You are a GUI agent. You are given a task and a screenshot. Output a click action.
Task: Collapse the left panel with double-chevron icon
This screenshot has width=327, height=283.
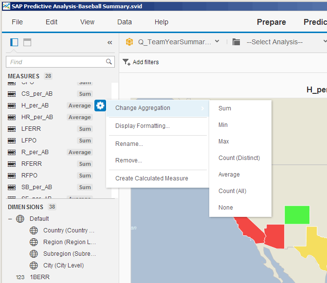click(x=110, y=42)
